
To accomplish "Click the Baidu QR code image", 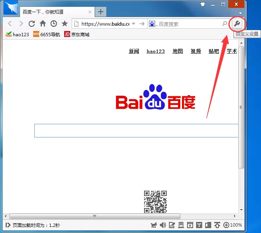I will point(155,202).
